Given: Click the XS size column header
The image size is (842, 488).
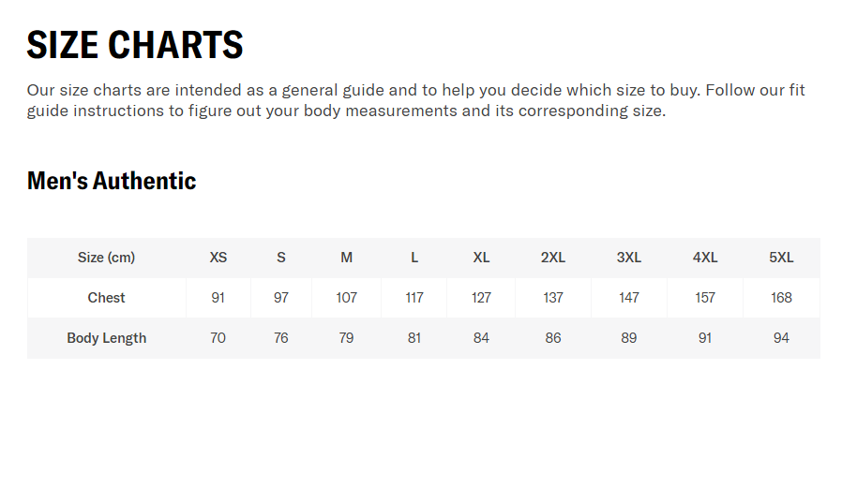Looking at the screenshot, I should 218,258.
